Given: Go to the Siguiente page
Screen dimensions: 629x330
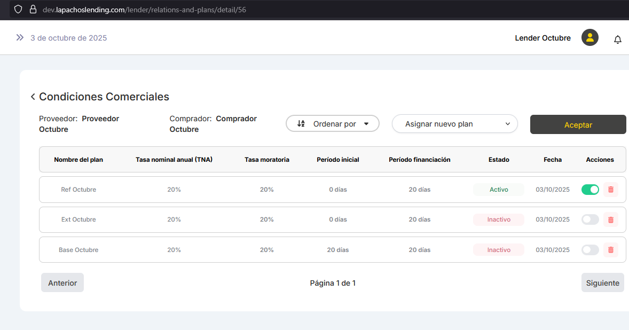Looking at the screenshot, I should click(602, 283).
